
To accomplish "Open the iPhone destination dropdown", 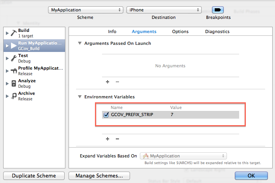I will pos(164,10).
